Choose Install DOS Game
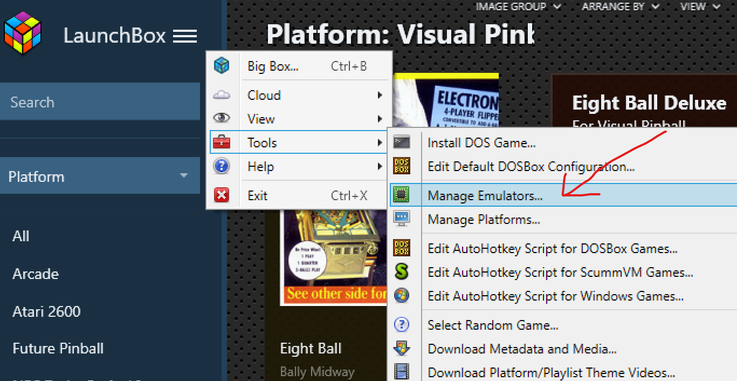Screen dimensions: 737x381 pyautogui.click(x=563, y=142)
